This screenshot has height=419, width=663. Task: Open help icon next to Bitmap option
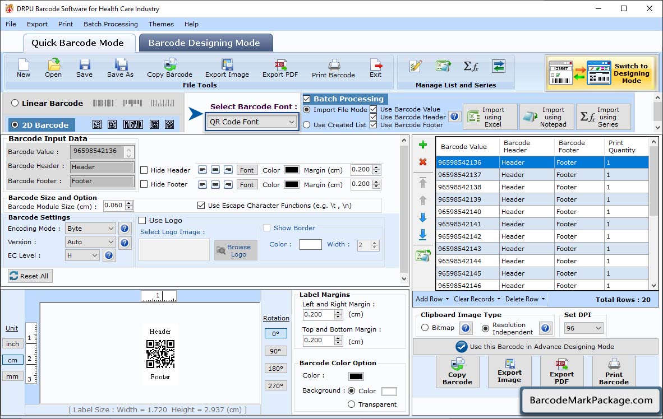466,328
